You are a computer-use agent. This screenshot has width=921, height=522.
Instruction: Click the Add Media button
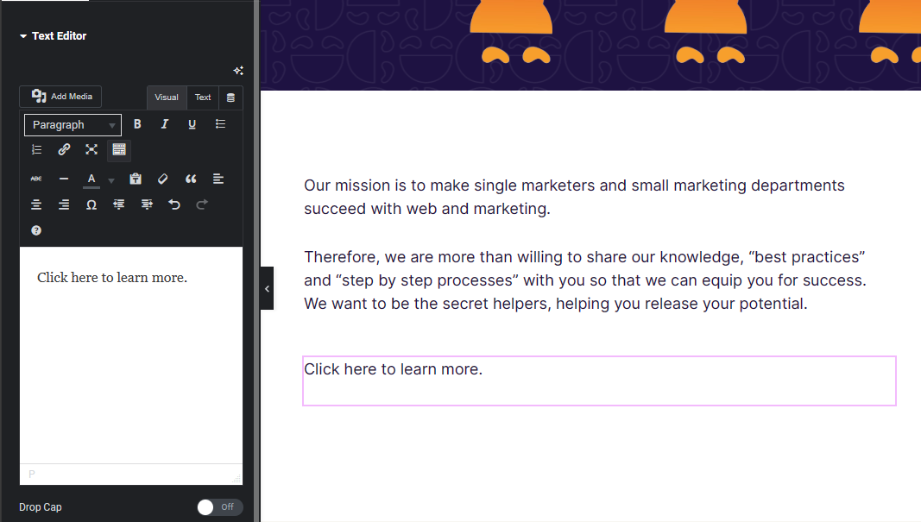[60, 96]
